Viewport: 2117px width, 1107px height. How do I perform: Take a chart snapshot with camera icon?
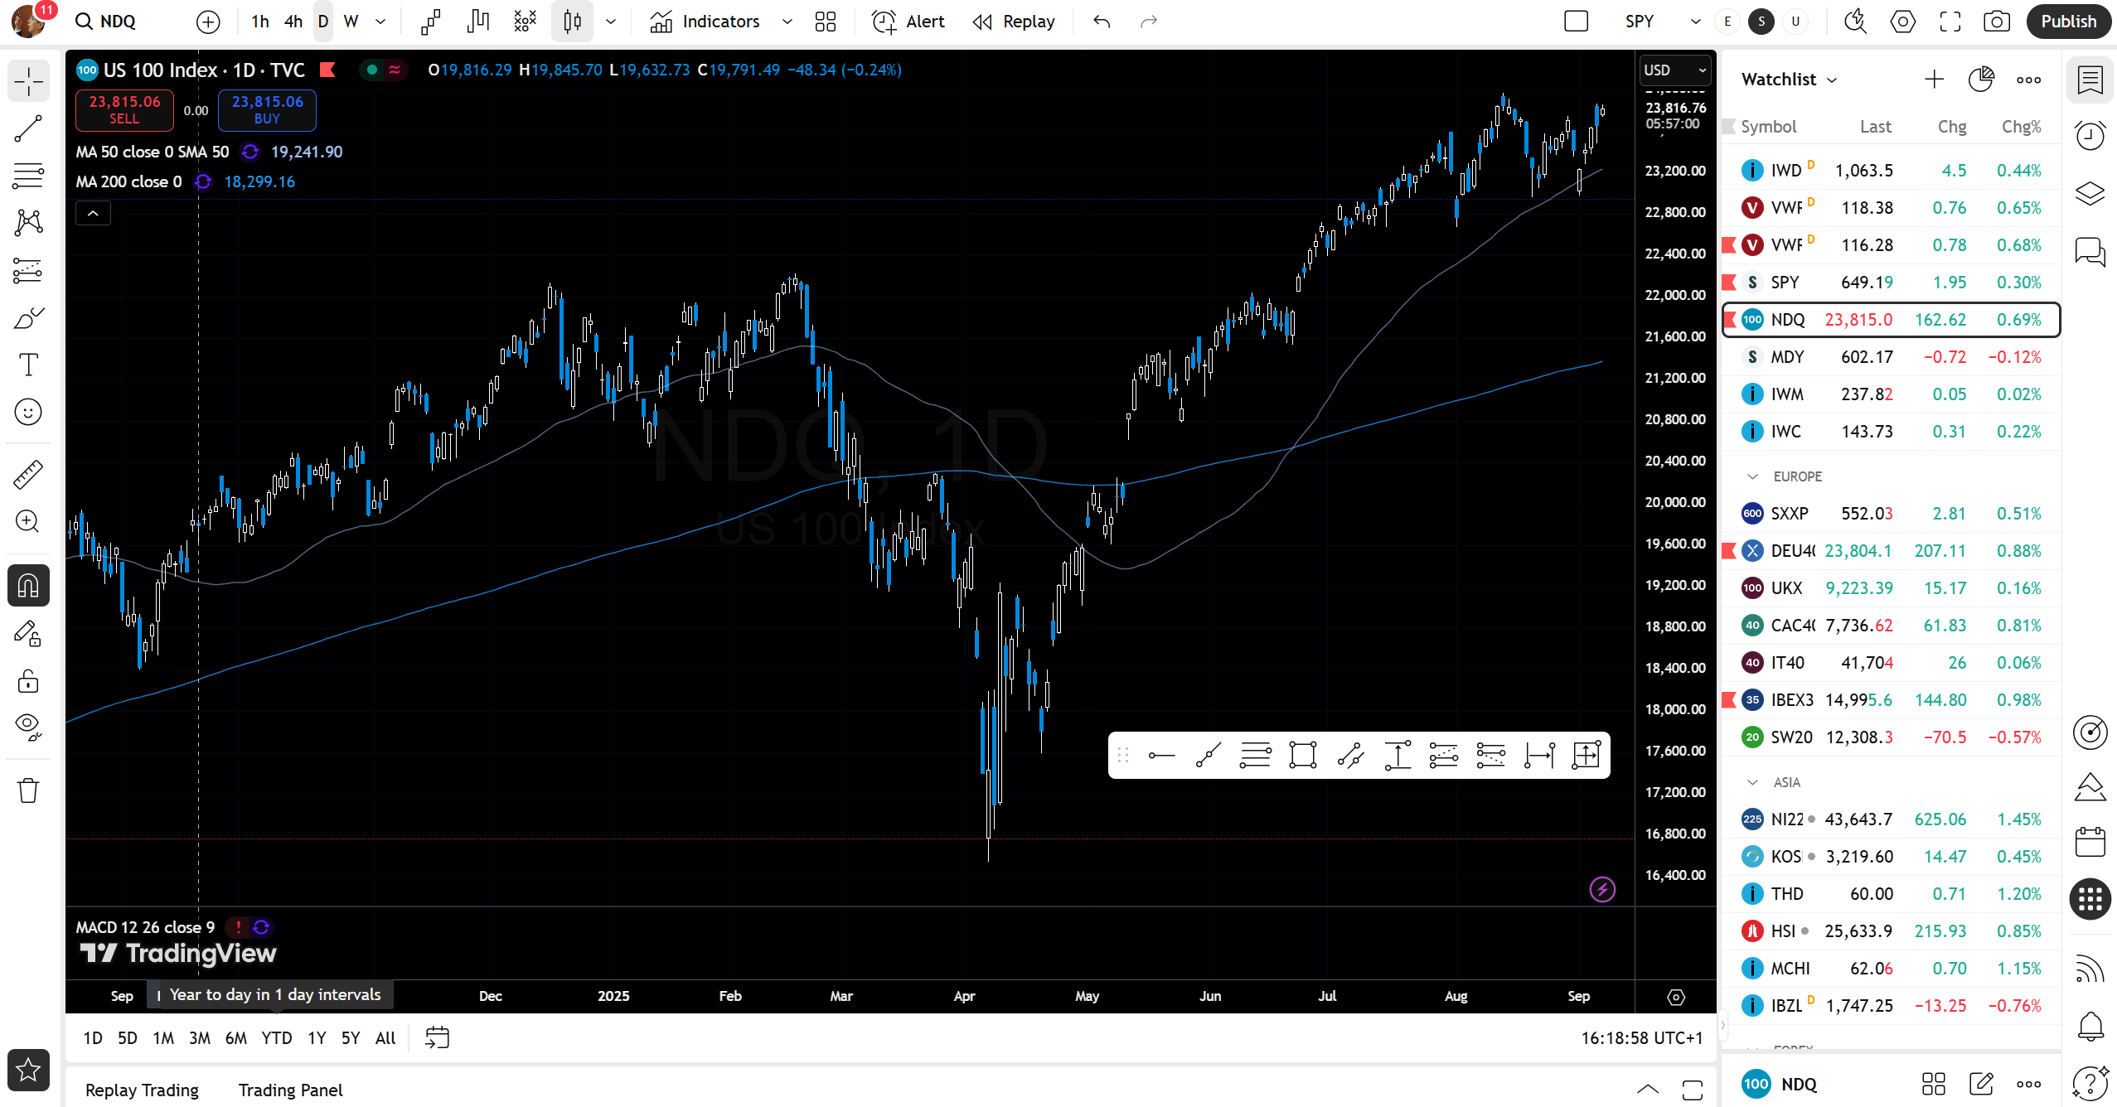point(1997,22)
